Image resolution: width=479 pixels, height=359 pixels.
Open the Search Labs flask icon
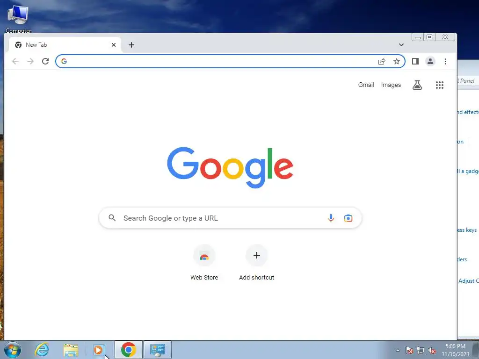417,85
